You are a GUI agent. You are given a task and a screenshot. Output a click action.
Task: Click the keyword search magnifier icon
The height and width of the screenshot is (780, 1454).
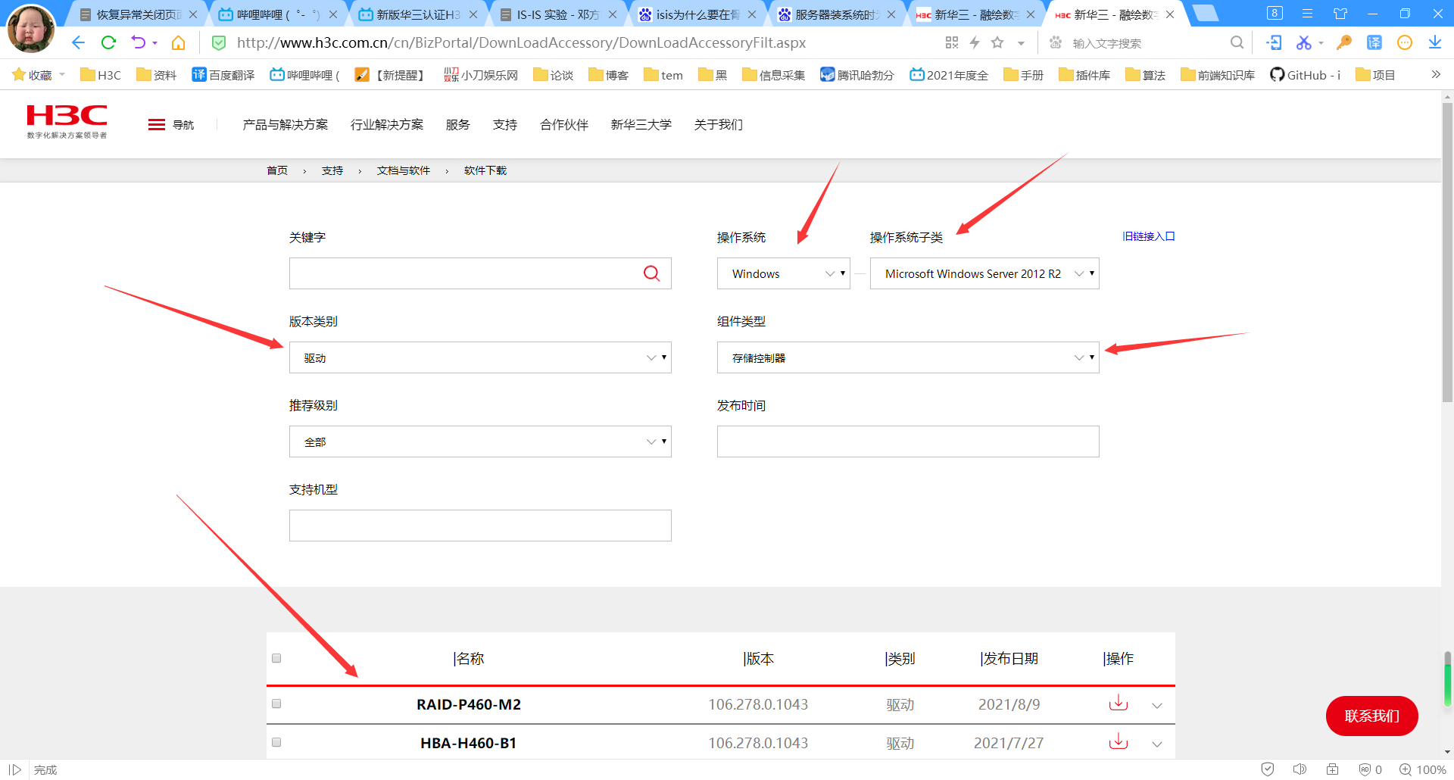[651, 273]
